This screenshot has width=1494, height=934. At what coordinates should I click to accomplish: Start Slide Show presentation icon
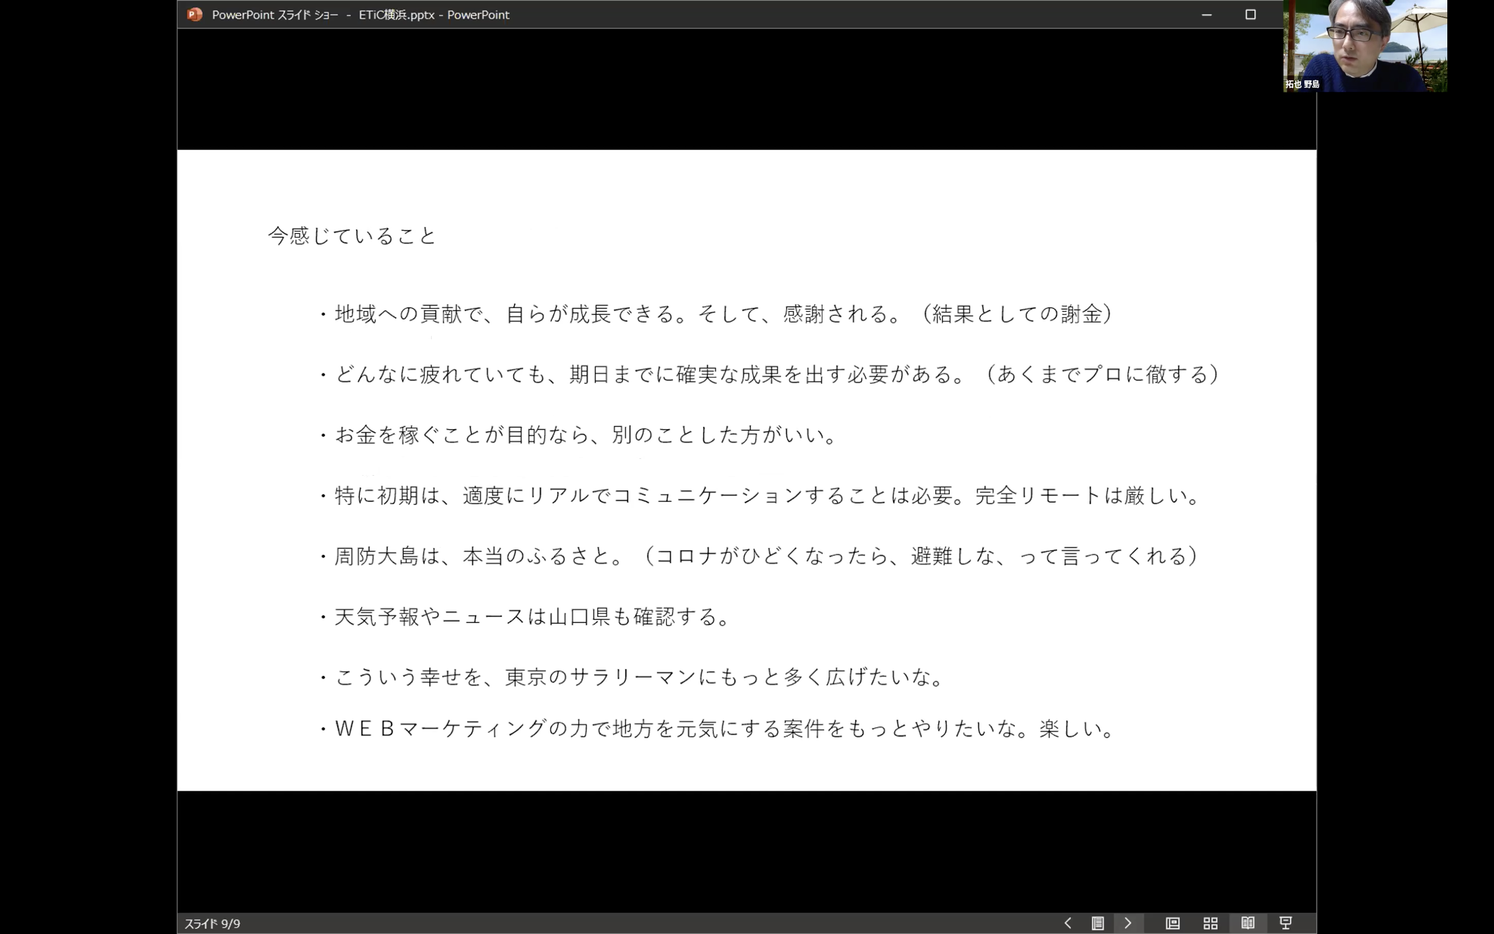(1285, 923)
